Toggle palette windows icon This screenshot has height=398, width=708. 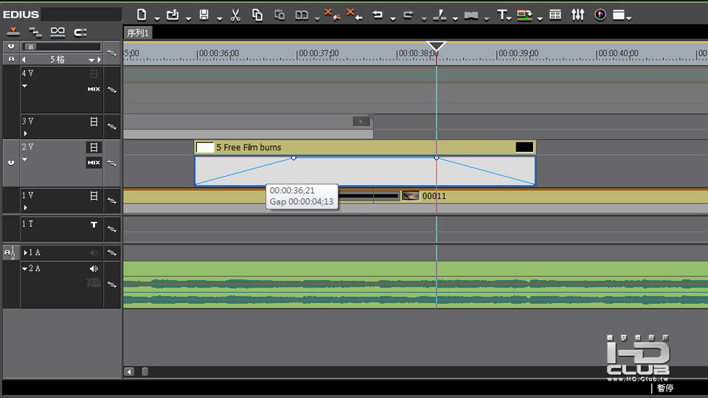[x=619, y=15]
